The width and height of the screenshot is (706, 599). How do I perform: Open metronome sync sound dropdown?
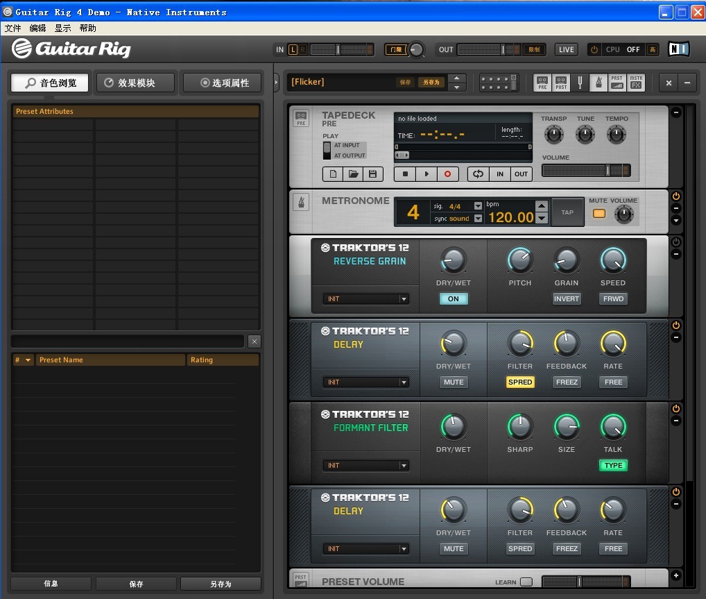pyautogui.click(x=478, y=218)
